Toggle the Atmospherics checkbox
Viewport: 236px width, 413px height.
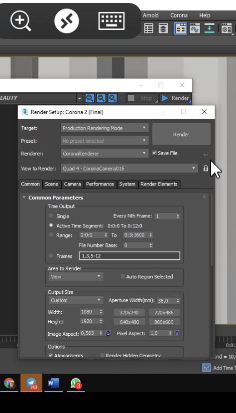[51, 355]
